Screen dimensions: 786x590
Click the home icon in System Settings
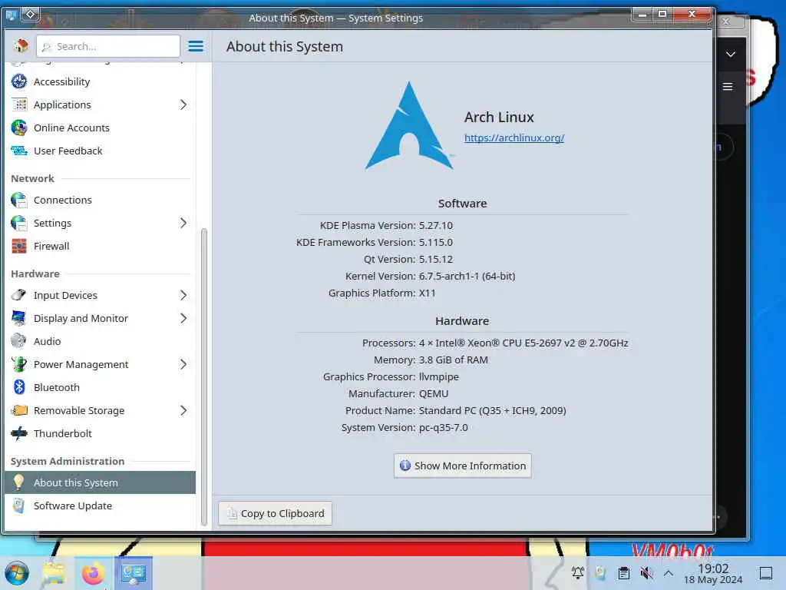coord(21,46)
